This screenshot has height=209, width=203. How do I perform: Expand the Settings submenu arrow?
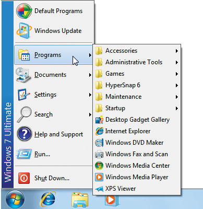(90, 95)
